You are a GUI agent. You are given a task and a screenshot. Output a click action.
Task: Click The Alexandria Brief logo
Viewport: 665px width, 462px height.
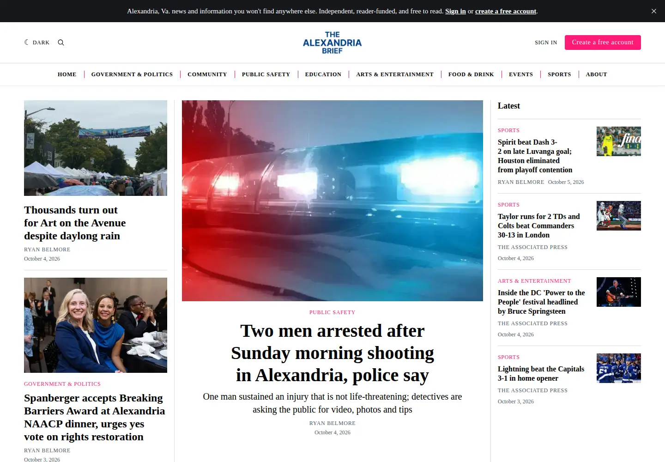pos(332,43)
